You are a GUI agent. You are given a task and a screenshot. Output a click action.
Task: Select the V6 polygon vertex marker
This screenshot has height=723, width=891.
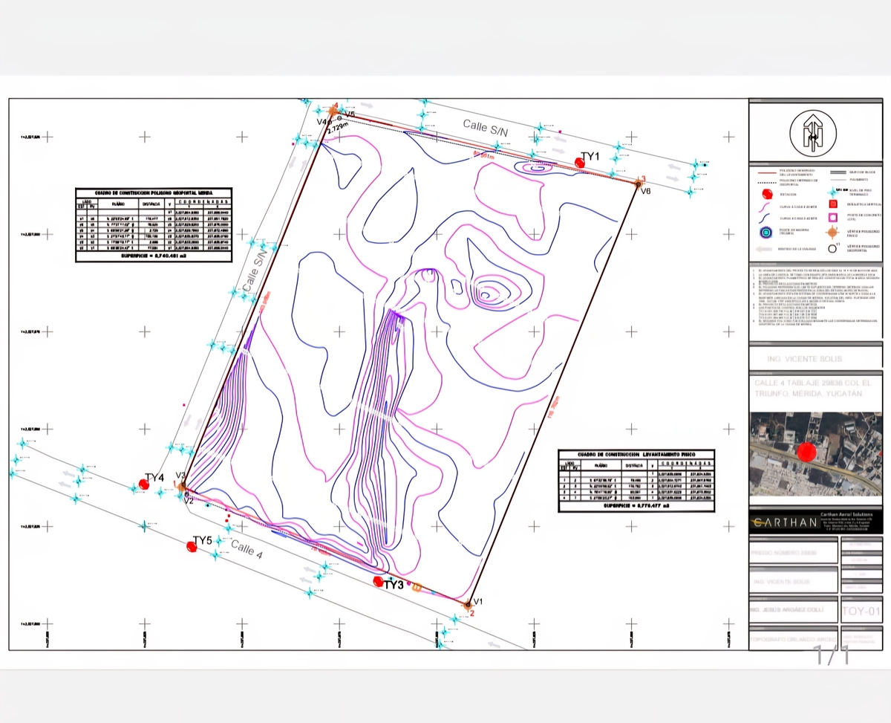coord(638,183)
